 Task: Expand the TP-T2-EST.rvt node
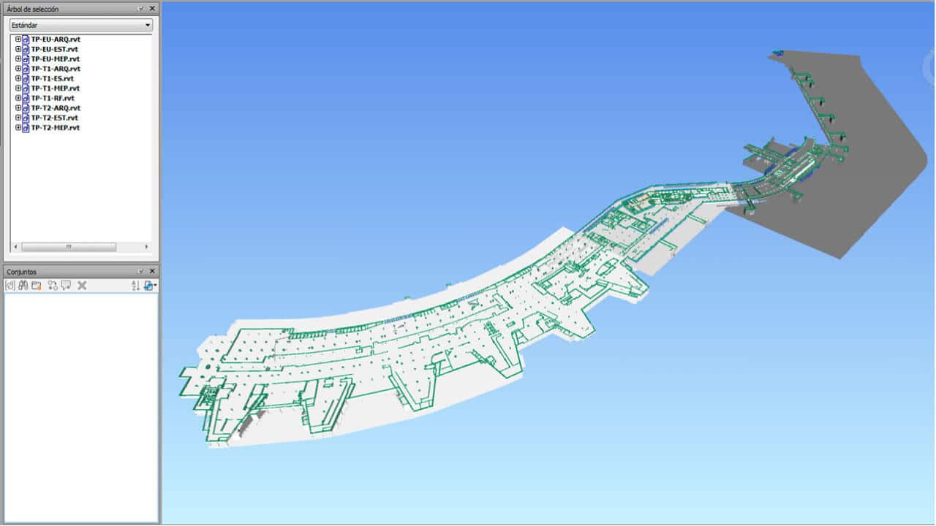pyautogui.click(x=18, y=118)
